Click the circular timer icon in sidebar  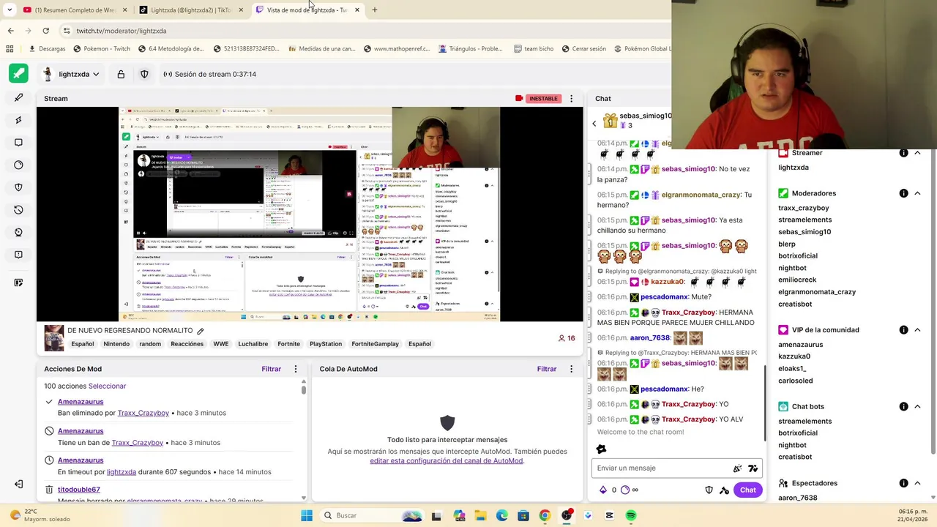pos(18,165)
